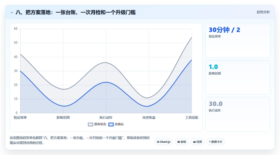This screenshot has width=280, height=155.
Task: Click the lightning icon beside the heading
Action: 12,12
